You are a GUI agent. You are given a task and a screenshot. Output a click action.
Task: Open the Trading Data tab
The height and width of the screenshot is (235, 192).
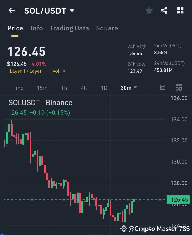[x=69, y=28]
